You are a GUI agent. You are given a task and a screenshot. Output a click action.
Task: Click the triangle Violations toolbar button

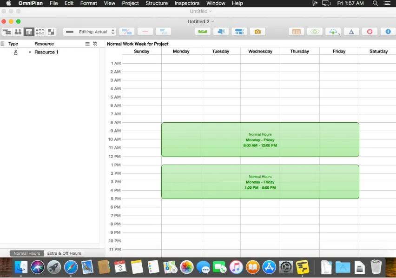click(351, 32)
